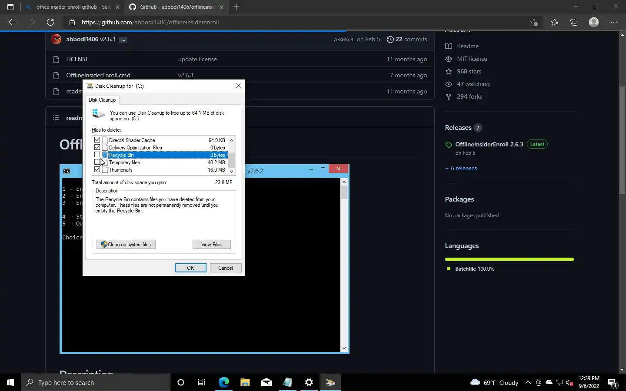Expand commit message ellipsis button
This screenshot has height=391, width=626.
point(123,40)
